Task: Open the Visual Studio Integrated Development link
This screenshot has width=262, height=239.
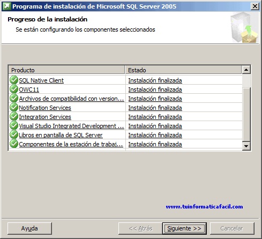Action: pyautogui.click(x=71, y=126)
